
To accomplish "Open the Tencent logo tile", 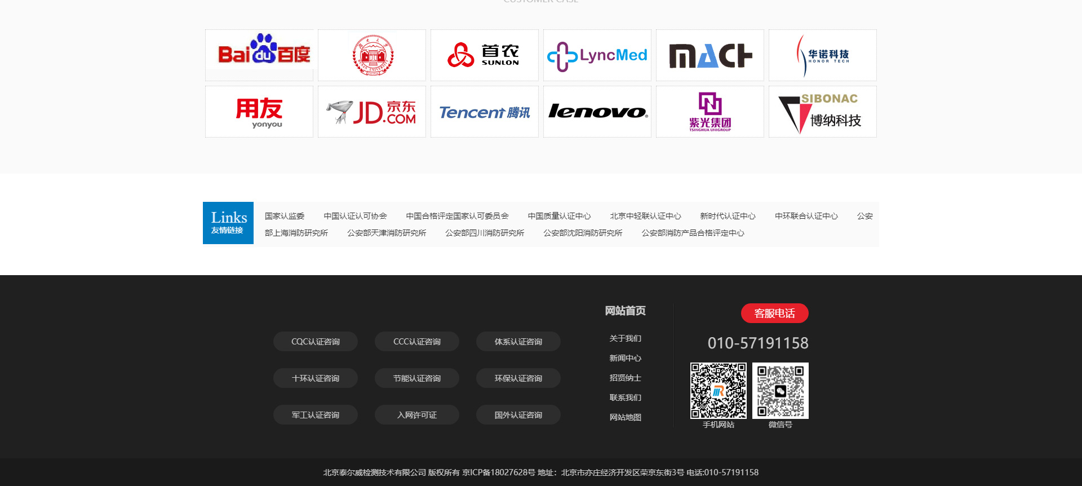I will (485, 112).
